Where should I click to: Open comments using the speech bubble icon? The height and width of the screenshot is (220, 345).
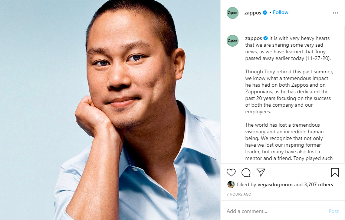point(246,173)
